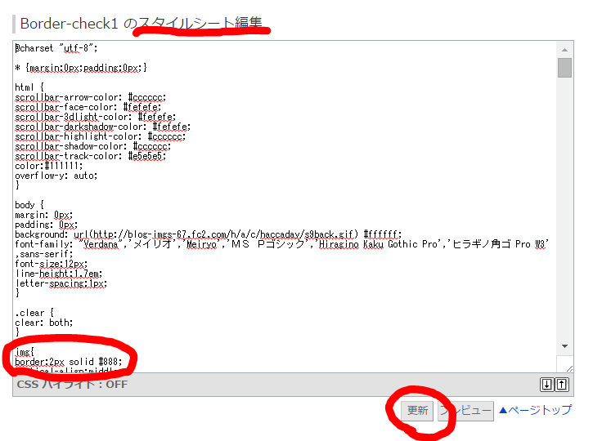Click the 'img{' selector line
This screenshot has height=441, width=593.
[x=25, y=352]
